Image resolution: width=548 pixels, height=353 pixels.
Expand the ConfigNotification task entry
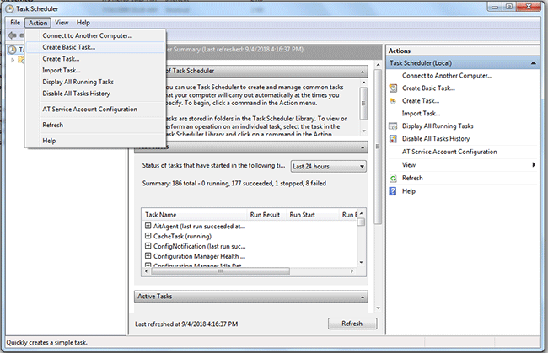pos(148,247)
